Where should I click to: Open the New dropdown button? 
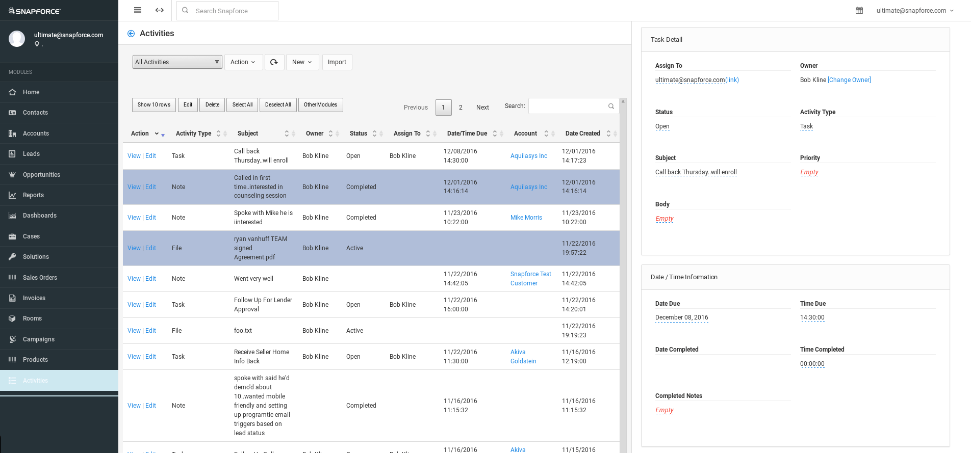[x=302, y=62]
